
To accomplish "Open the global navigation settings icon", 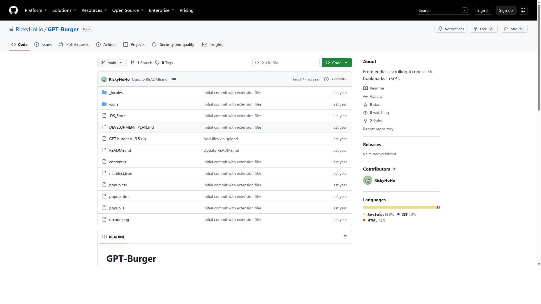I will 523,10.
